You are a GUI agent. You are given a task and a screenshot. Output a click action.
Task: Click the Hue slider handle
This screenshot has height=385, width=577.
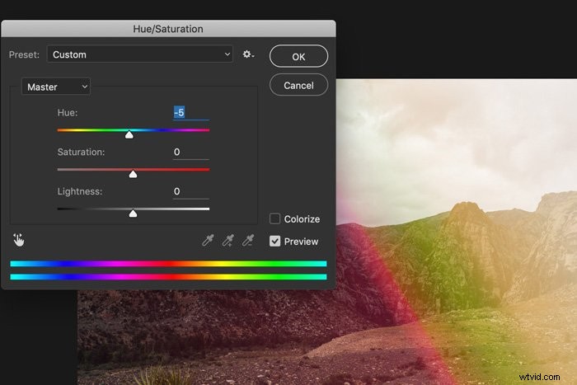point(129,134)
